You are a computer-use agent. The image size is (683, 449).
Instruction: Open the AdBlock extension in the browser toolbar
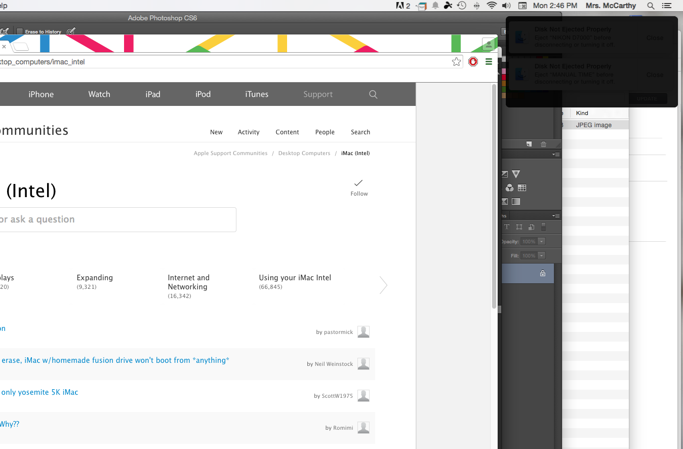(x=473, y=61)
